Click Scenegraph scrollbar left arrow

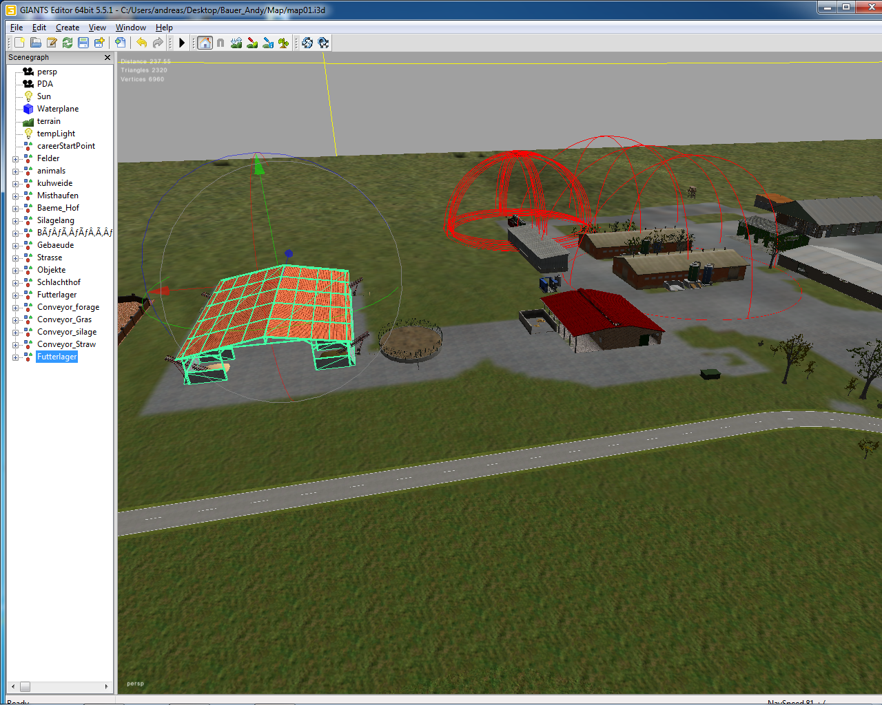click(x=12, y=686)
